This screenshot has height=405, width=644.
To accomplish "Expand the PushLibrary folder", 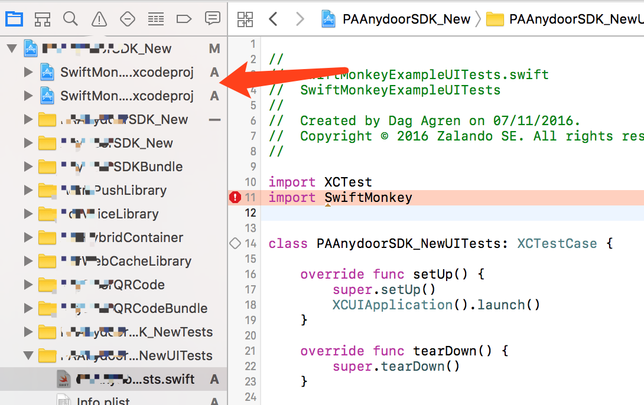I will [28, 190].
